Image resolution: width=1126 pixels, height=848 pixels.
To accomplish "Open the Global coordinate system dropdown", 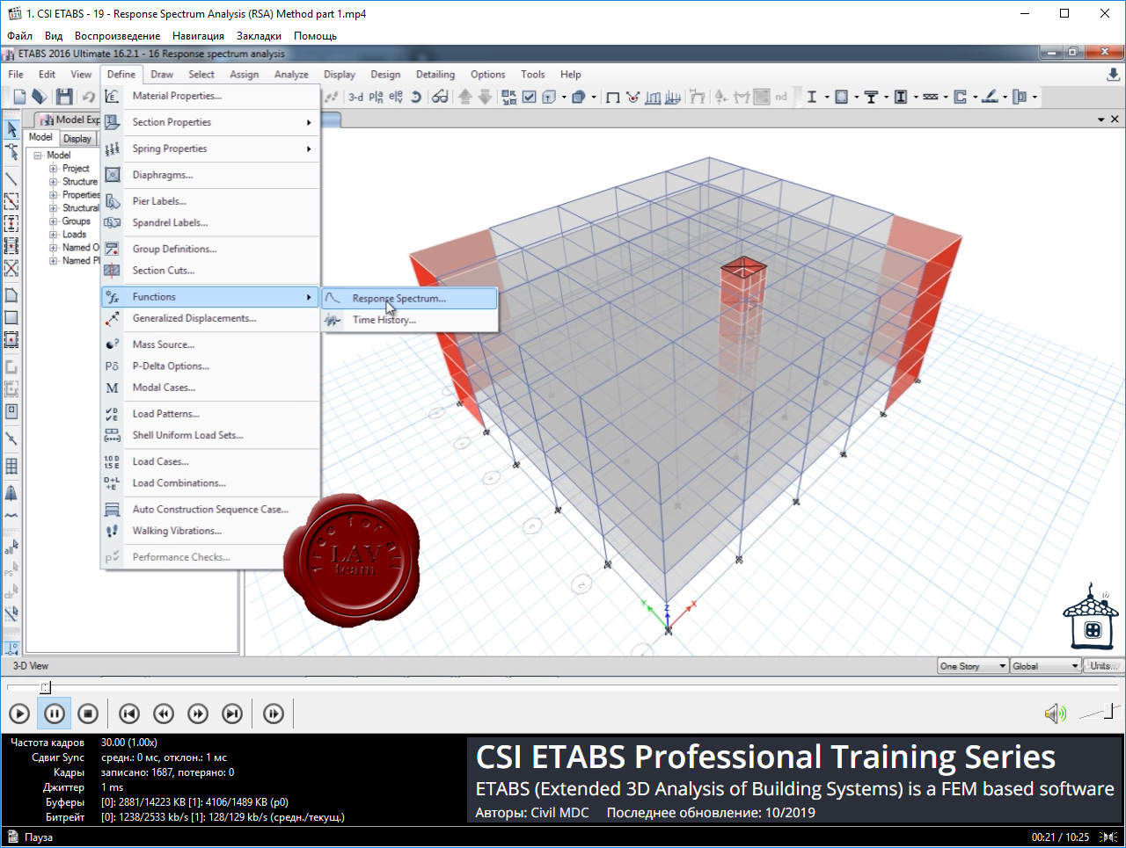I will (x=1045, y=666).
